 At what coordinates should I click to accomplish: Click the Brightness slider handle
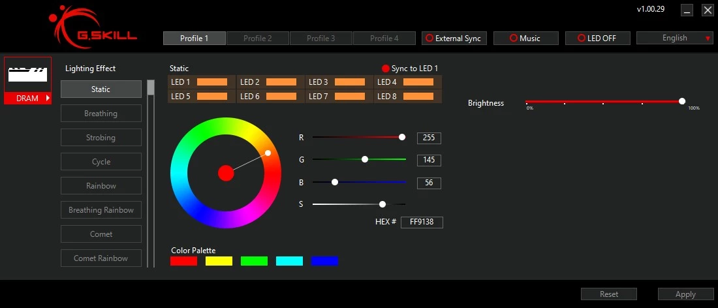pos(682,101)
